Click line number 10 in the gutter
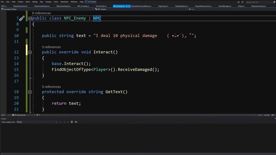 tap(16, 36)
